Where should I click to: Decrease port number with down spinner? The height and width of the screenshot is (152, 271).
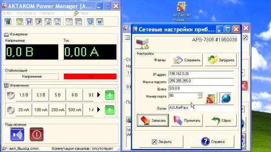click(200, 97)
